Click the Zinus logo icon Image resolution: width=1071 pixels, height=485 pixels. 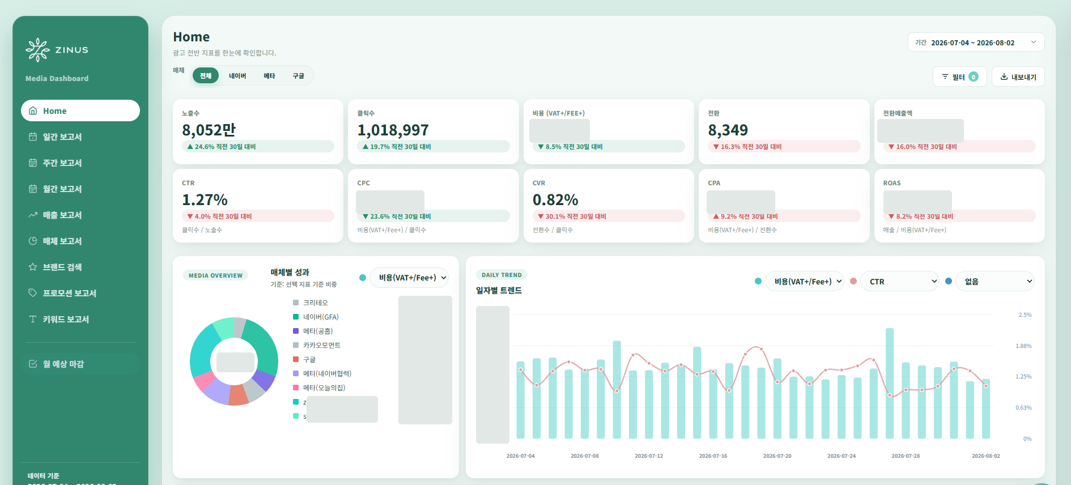(37, 50)
